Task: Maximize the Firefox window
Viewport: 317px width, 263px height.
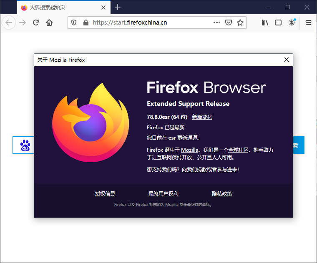Action: coord(288,7)
